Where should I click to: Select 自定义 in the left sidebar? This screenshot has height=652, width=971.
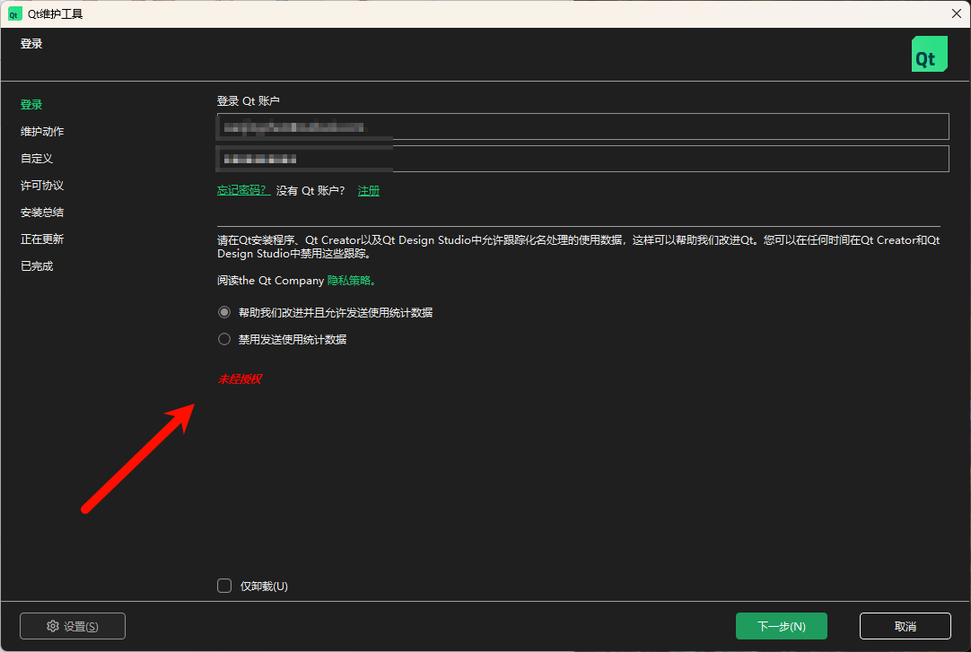point(37,159)
